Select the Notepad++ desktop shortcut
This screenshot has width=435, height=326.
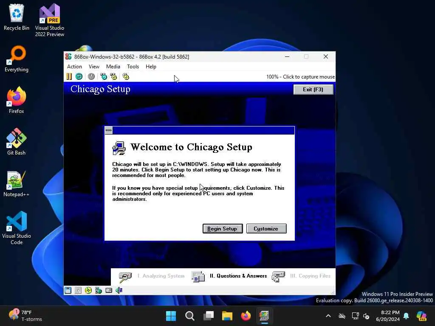(x=17, y=184)
